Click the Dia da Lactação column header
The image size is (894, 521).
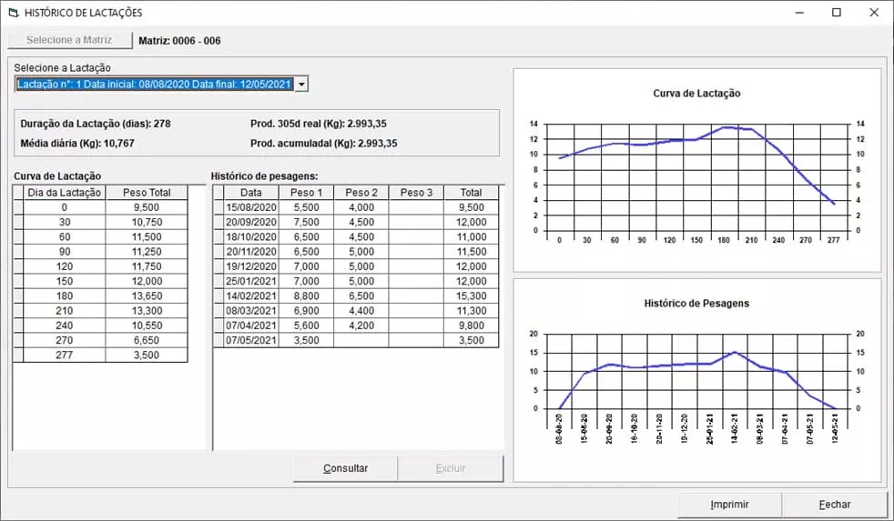pyautogui.click(x=64, y=193)
